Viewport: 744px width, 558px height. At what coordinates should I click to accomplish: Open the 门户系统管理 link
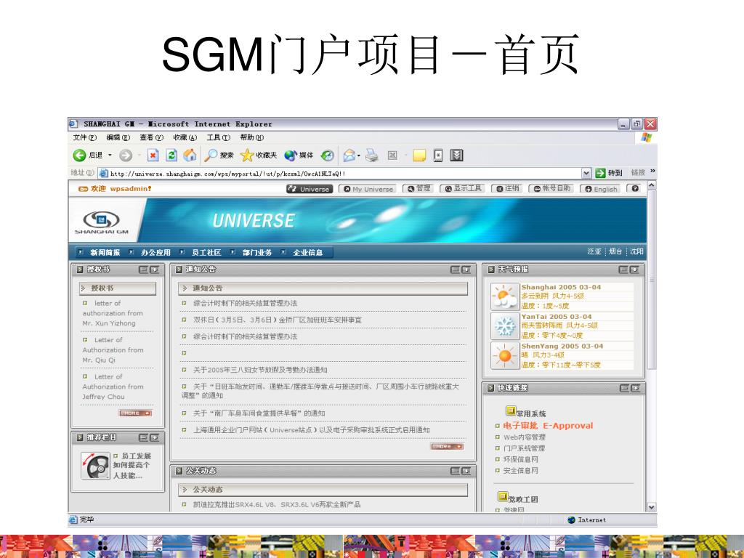tap(524, 448)
